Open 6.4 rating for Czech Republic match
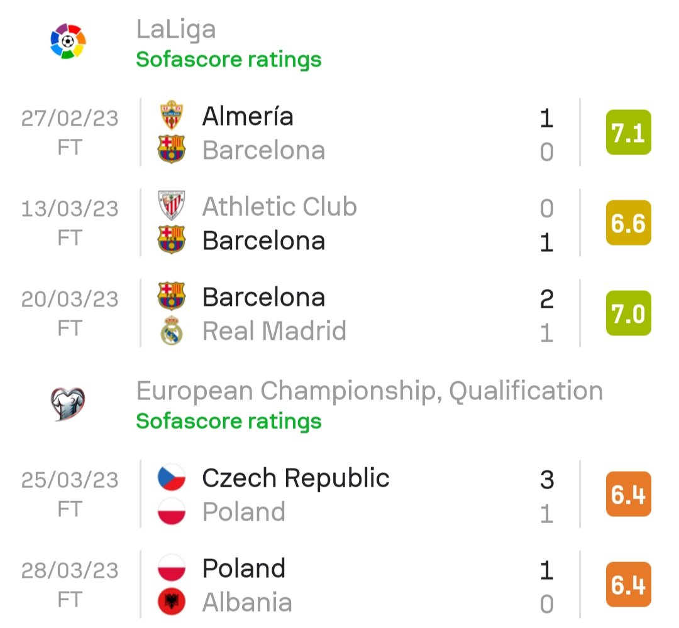This screenshot has width=679, height=628. click(x=628, y=494)
